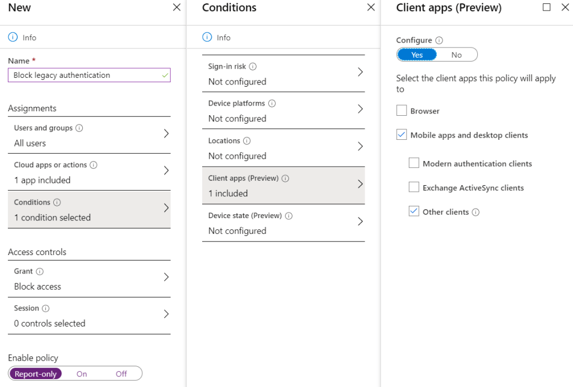The height and width of the screenshot is (387, 573).
Task: Switch Enable policy to On
Action: (x=82, y=374)
